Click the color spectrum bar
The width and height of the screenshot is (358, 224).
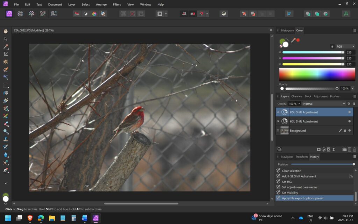(317, 74)
